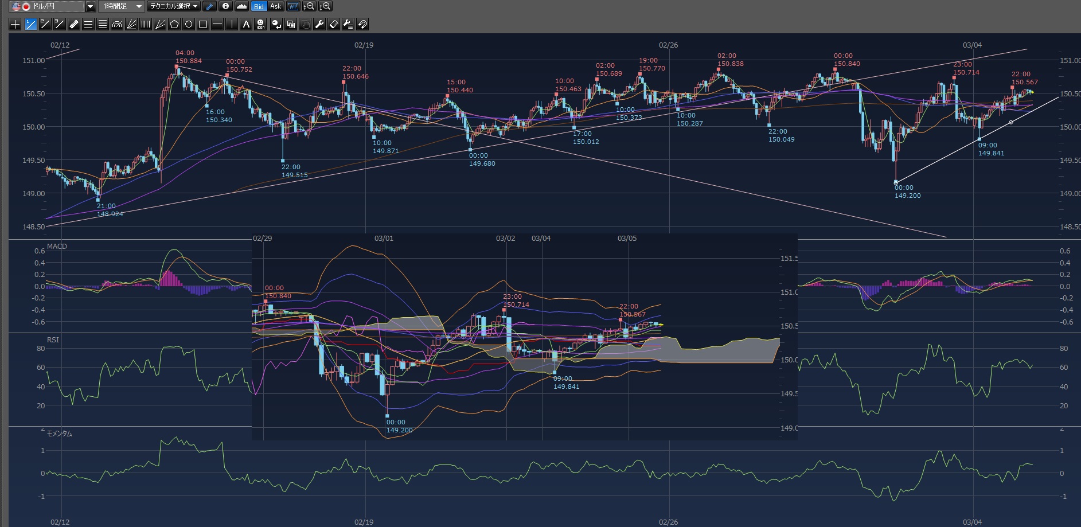Pick the pentagon shape drawing tool
The width and height of the screenshot is (1081, 527).
pyautogui.click(x=174, y=24)
